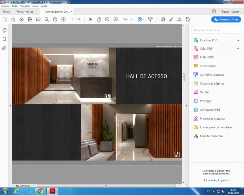Activate the hand pan tool
244x195 pixels.
pyautogui.click(x=99, y=19)
